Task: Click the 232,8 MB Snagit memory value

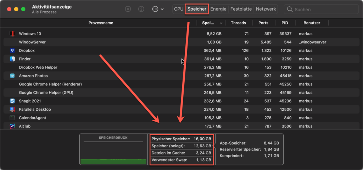Action: click(212, 101)
